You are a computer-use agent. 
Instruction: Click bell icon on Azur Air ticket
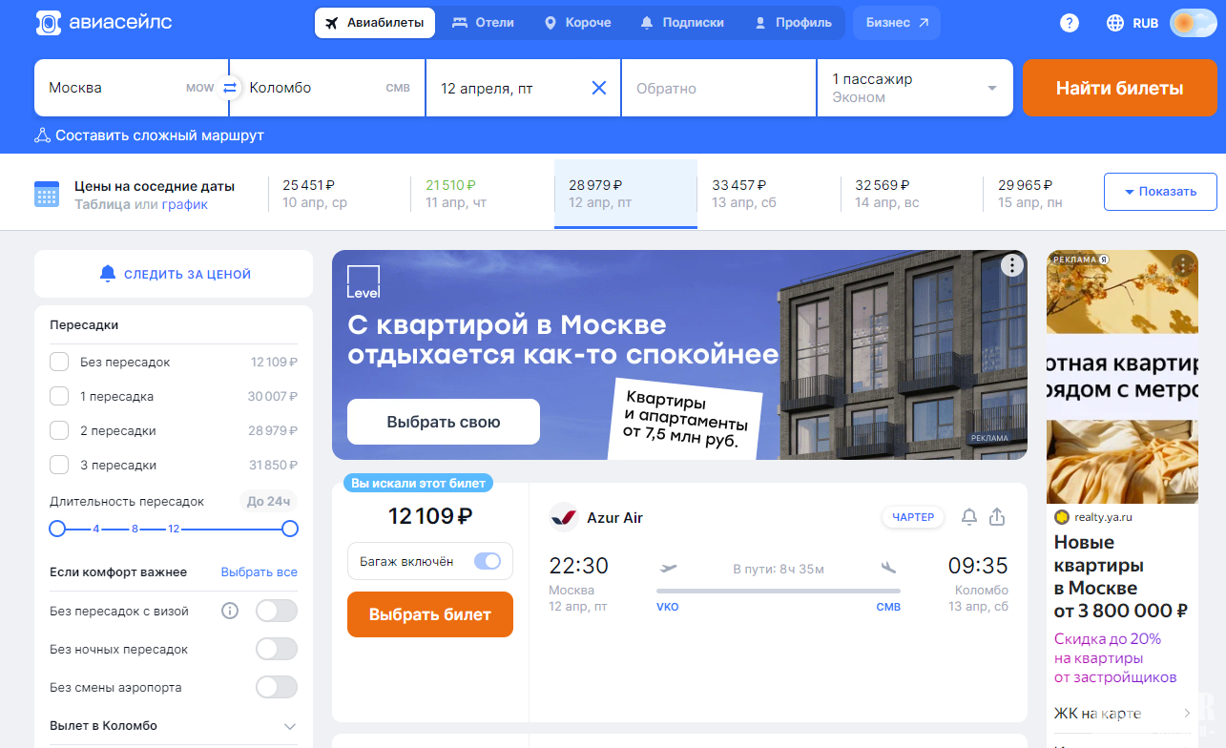[x=969, y=517]
